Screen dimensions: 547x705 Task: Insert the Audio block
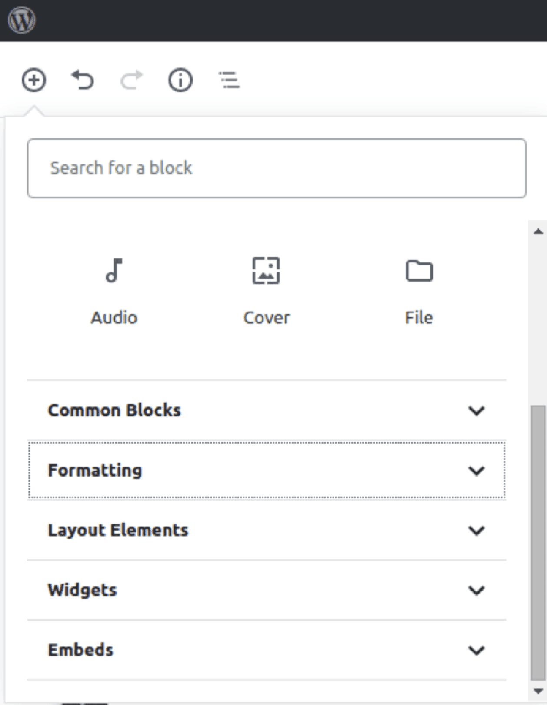(114, 289)
